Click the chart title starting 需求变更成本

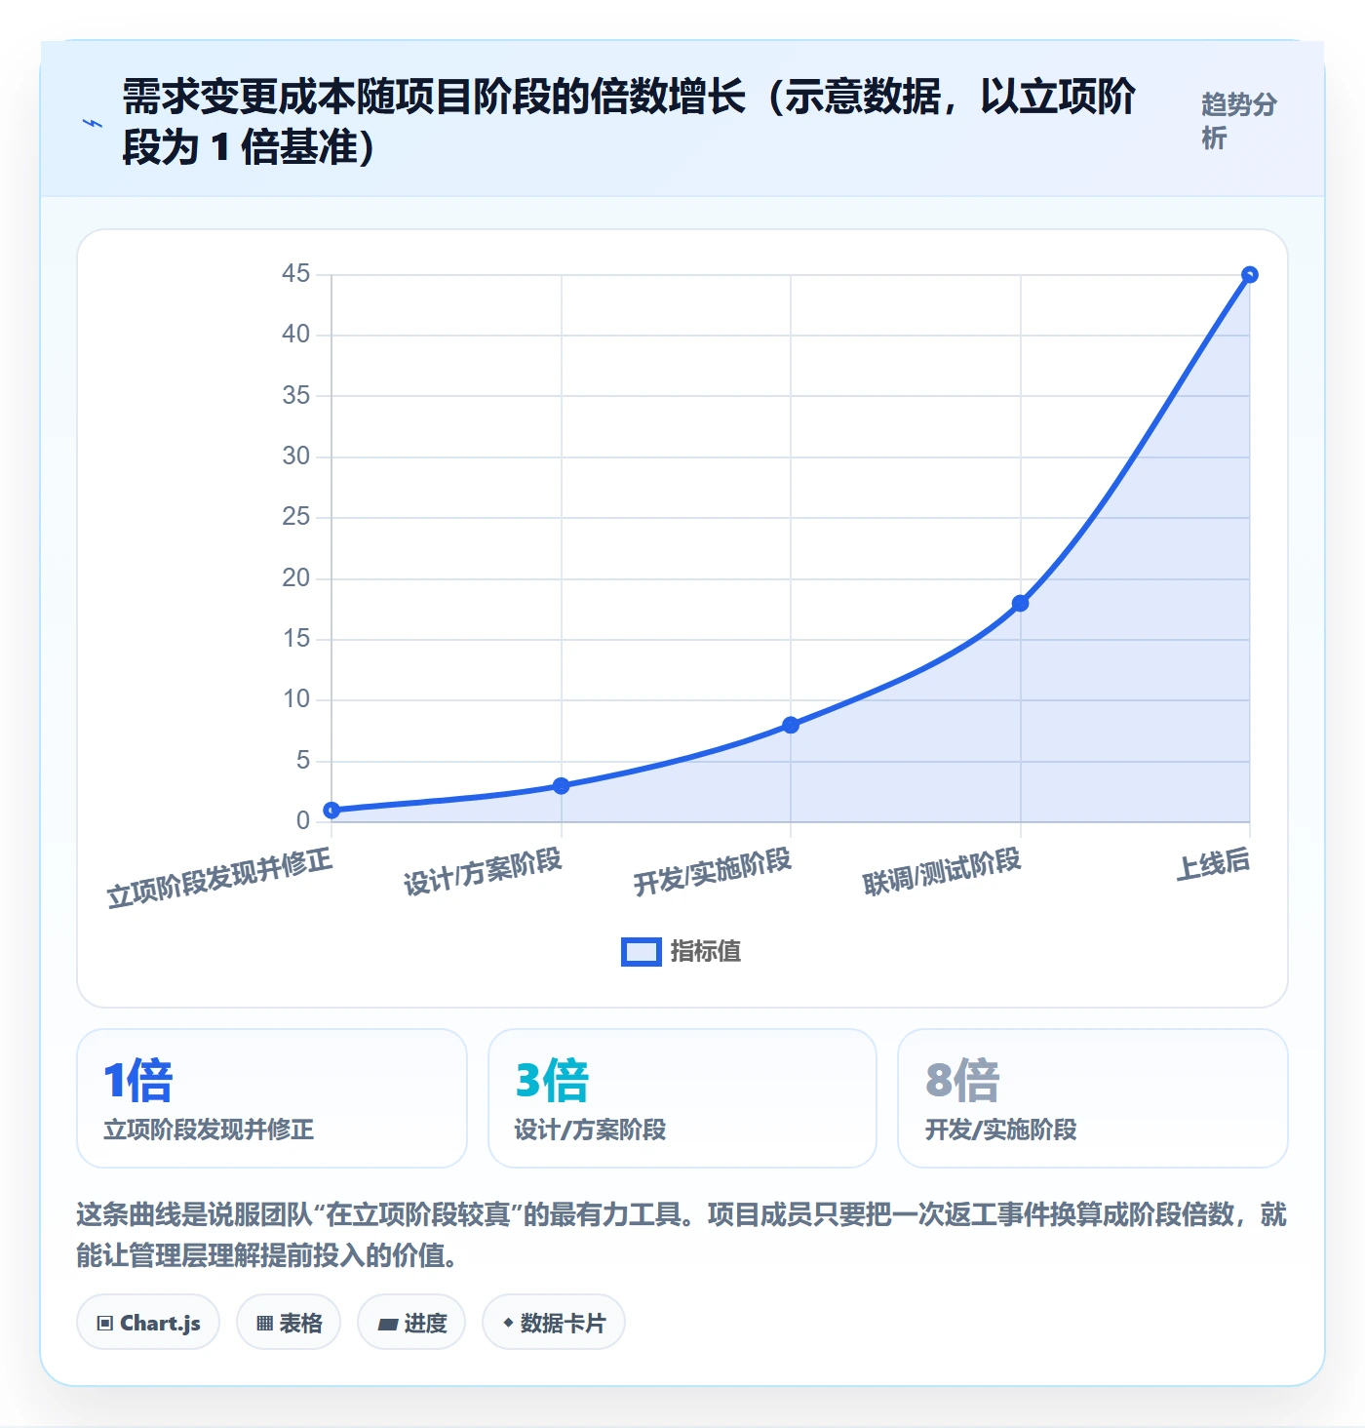(x=629, y=122)
